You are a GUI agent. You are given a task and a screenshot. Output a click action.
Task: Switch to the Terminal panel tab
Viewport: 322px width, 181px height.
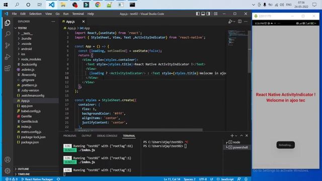[129, 136]
